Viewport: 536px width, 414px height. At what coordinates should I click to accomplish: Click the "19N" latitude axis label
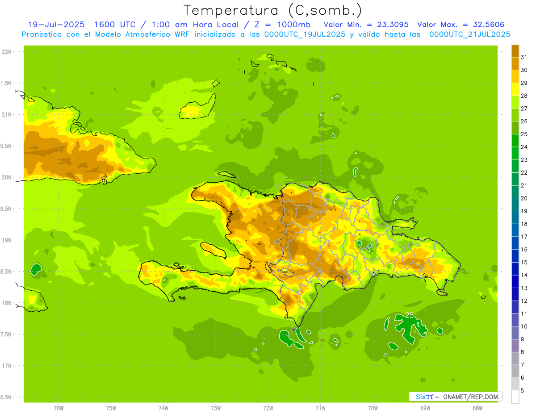pyautogui.click(x=6, y=240)
